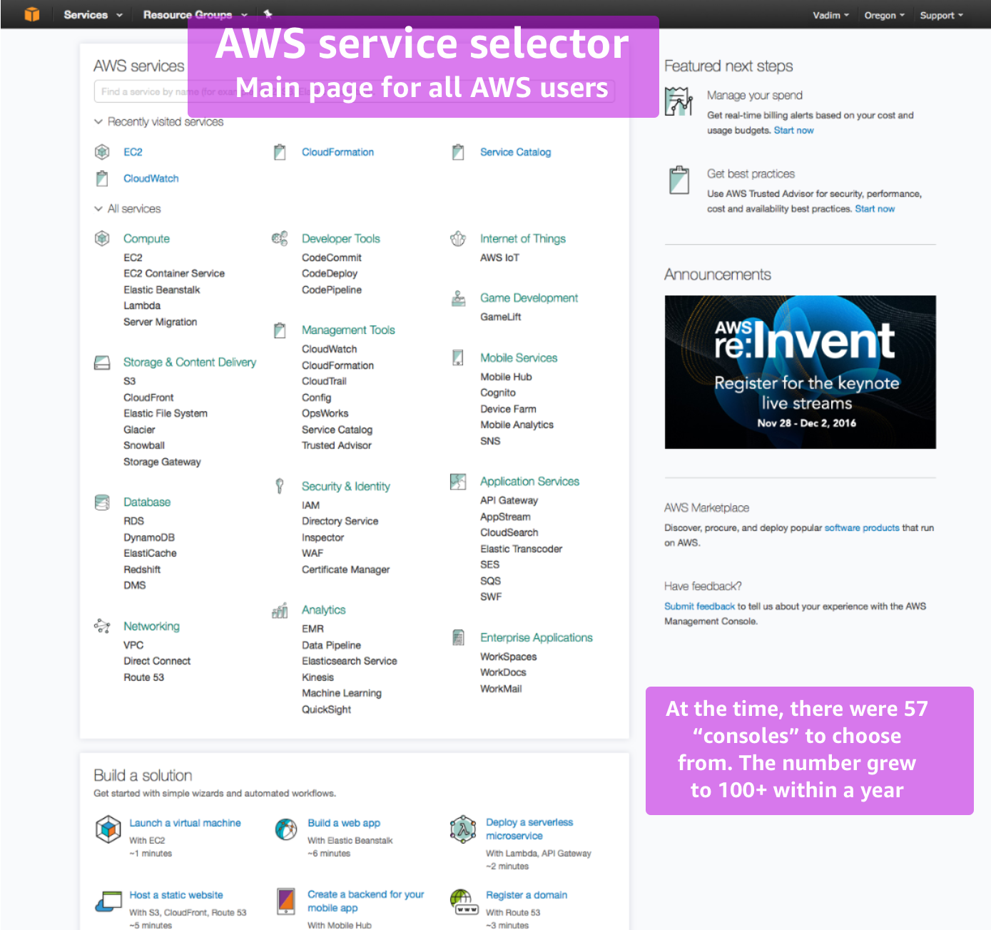Click the CloudFormation clipboard icon

(280, 152)
